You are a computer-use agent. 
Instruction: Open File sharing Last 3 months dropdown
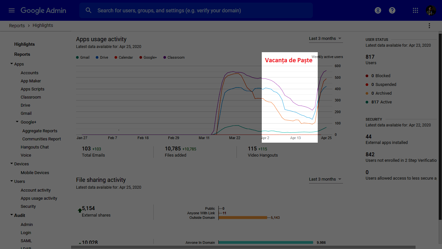pyautogui.click(x=325, y=179)
